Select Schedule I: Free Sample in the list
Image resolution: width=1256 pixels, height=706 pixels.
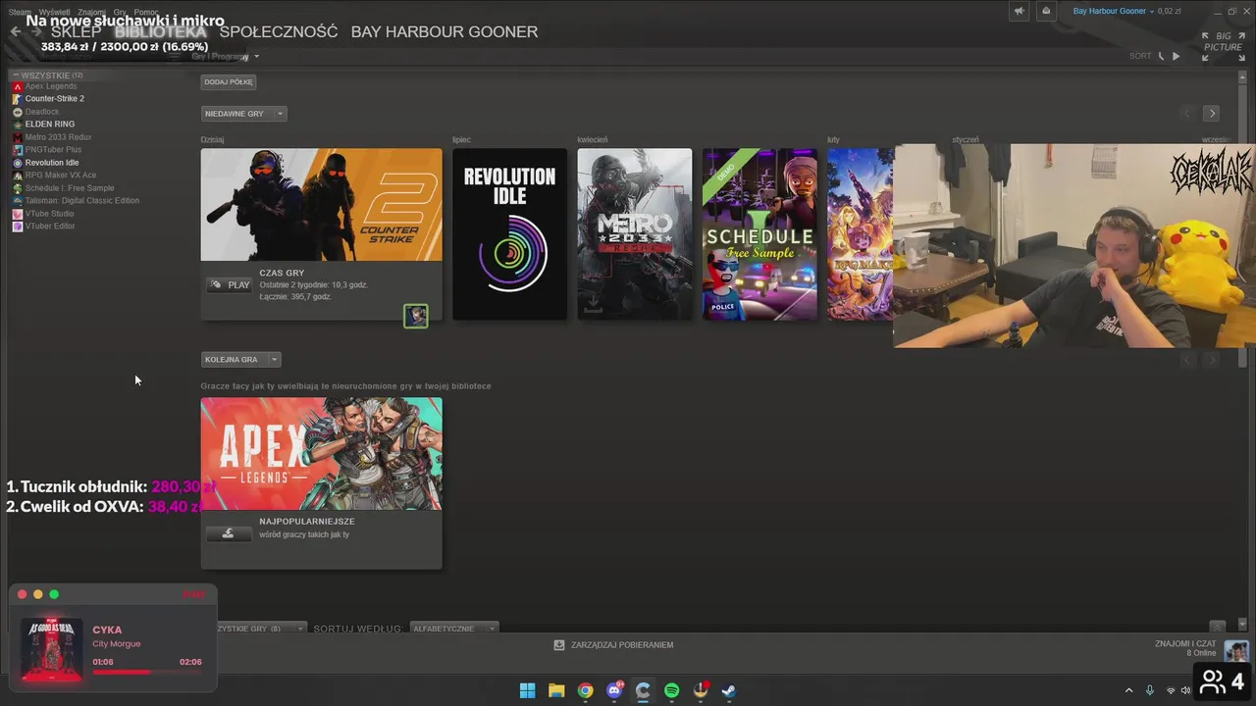[x=70, y=188]
